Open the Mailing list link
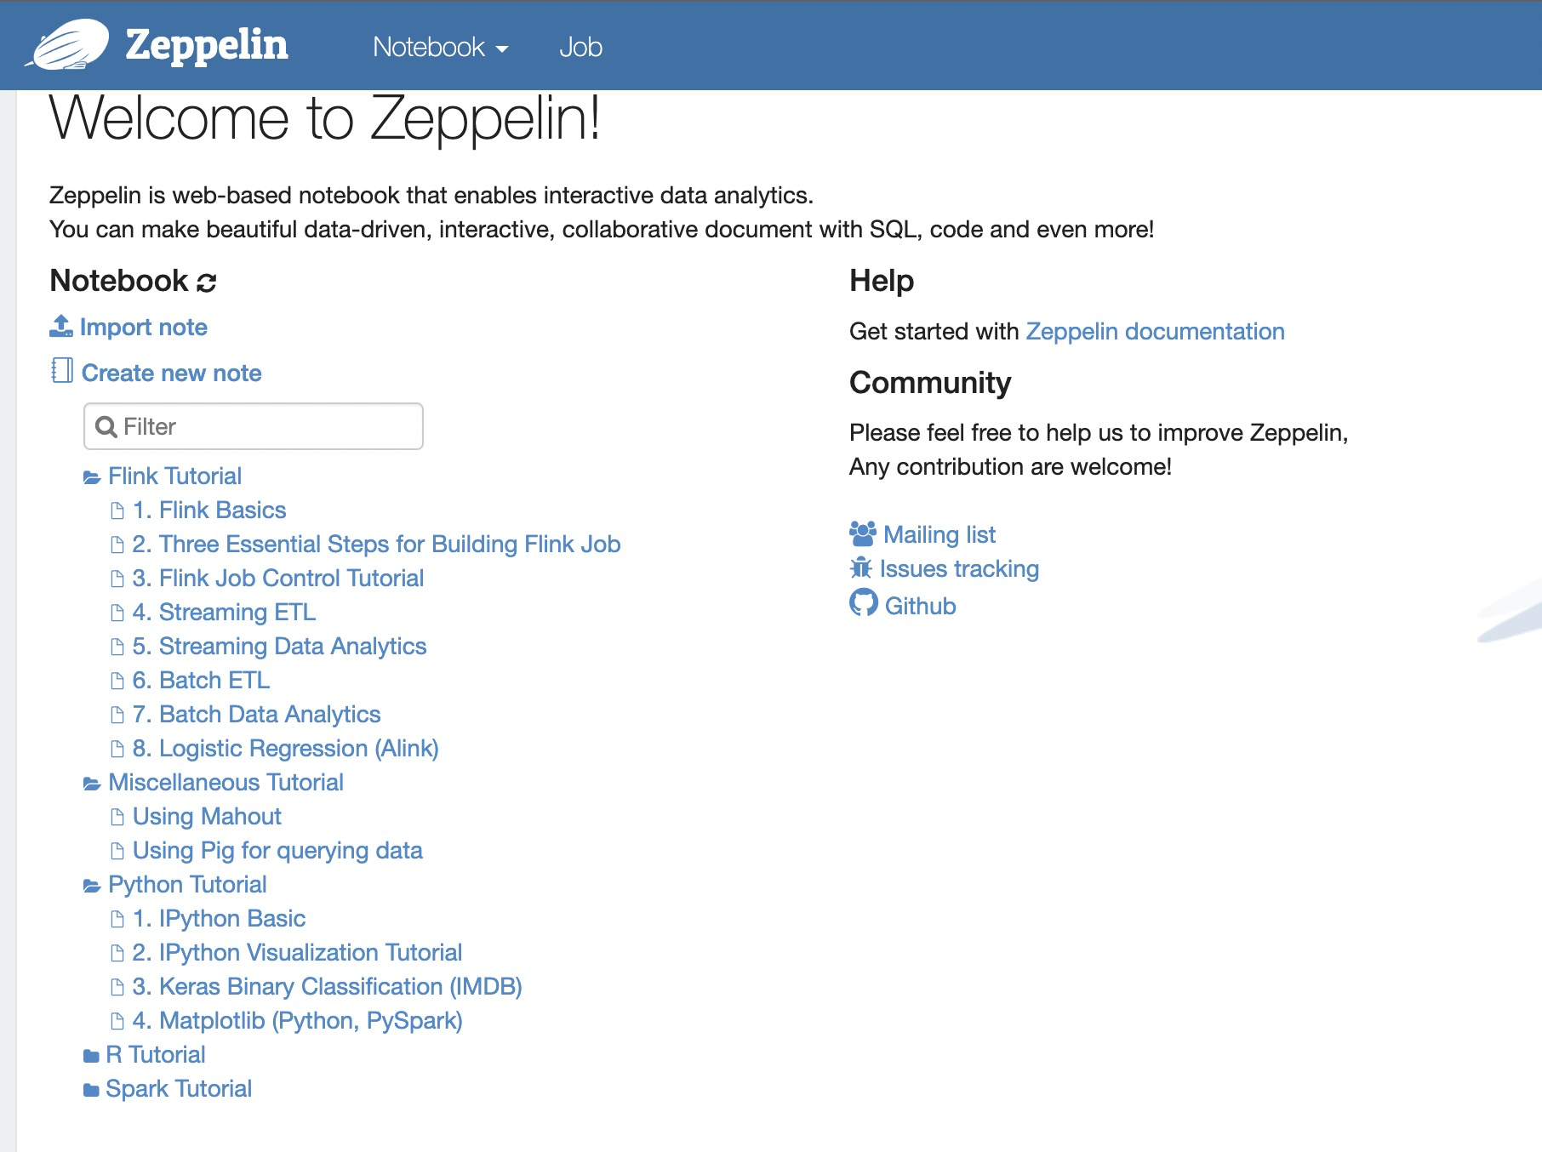This screenshot has width=1542, height=1152. coord(939,534)
